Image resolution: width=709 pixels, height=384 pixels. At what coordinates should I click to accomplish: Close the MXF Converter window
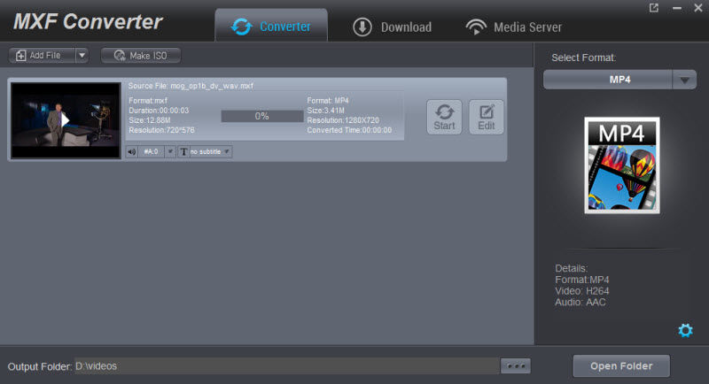[x=698, y=8]
